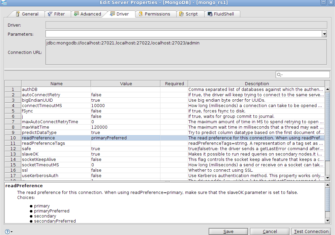Screen dimensions: 335x235
Task: Open the FluidShell tab
Action: point(222,14)
